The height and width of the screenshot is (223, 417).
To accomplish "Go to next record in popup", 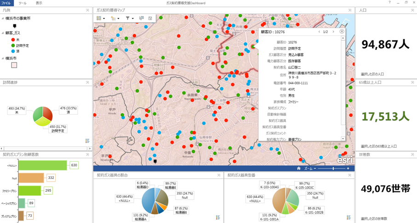I will tap(334, 32).
